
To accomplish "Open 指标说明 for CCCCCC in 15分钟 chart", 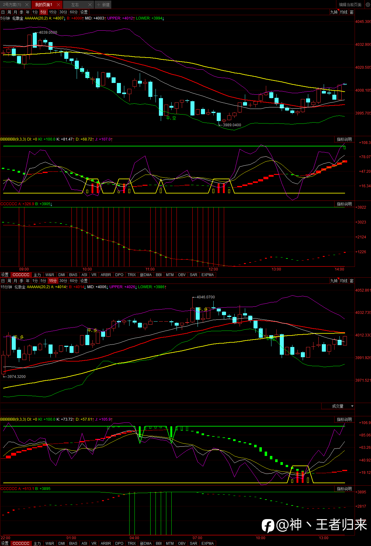I will pos(344,489).
